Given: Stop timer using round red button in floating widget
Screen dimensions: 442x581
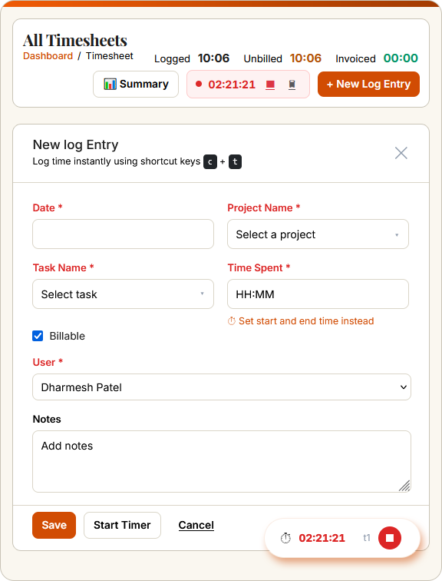Looking at the screenshot, I should tap(390, 538).
